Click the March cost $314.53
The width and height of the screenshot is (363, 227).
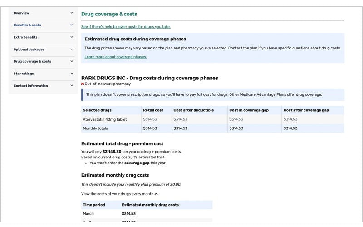pos(128,213)
